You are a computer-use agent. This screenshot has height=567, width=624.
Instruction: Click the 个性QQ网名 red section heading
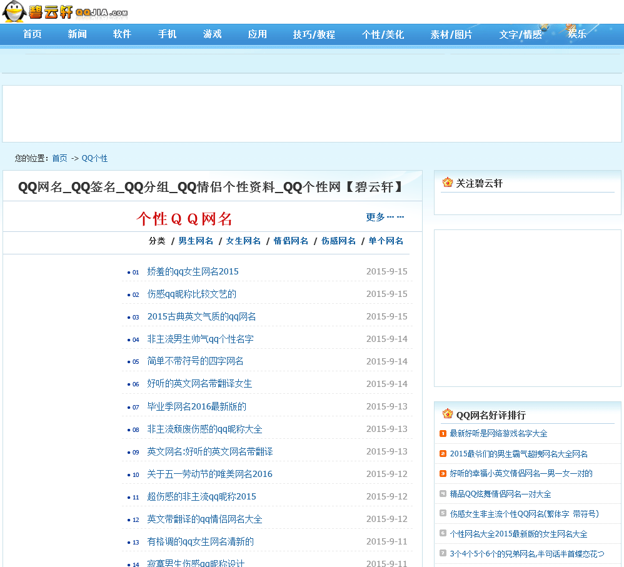click(x=184, y=218)
